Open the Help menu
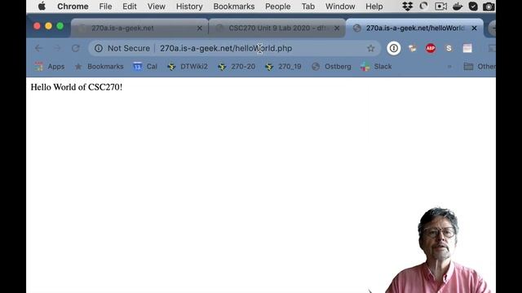The height and width of the screenshot is (293, 522). pos(374,7)
